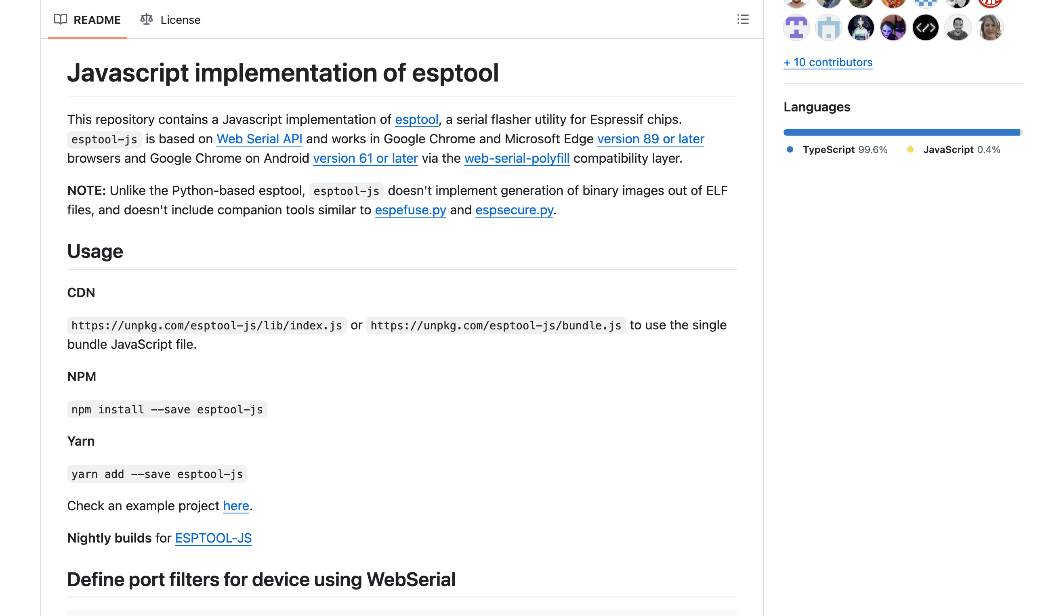Screen dimensions: 1063x616
Task: Open the black code-brackets contributor avatar
Action: (x=926, y=28)
